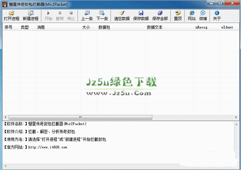Click the 【使用方法:】 usage line

point(55,140)
